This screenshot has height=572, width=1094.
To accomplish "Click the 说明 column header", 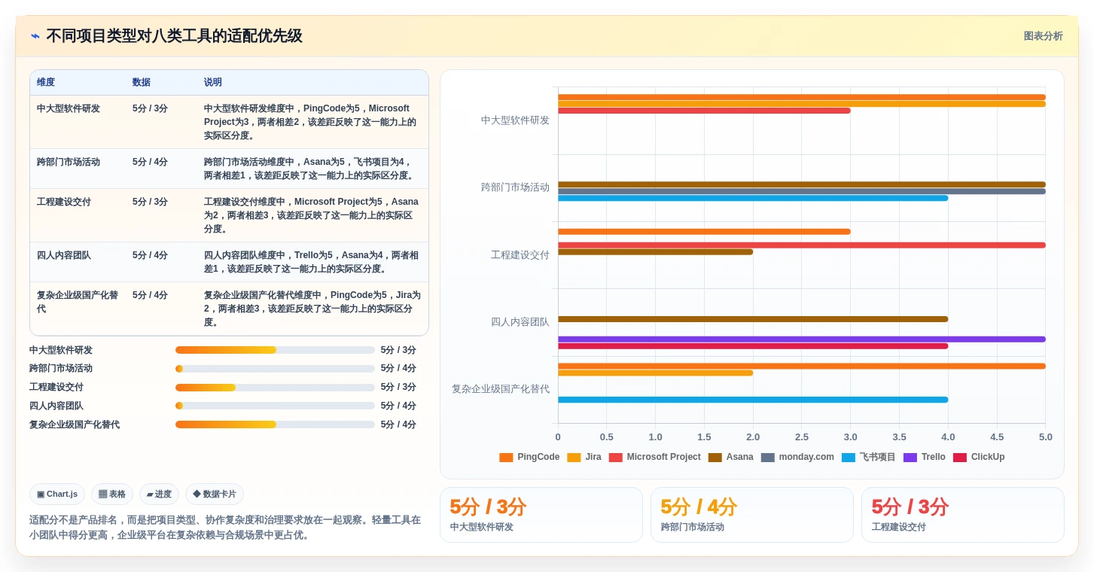I will click(213, 82).
